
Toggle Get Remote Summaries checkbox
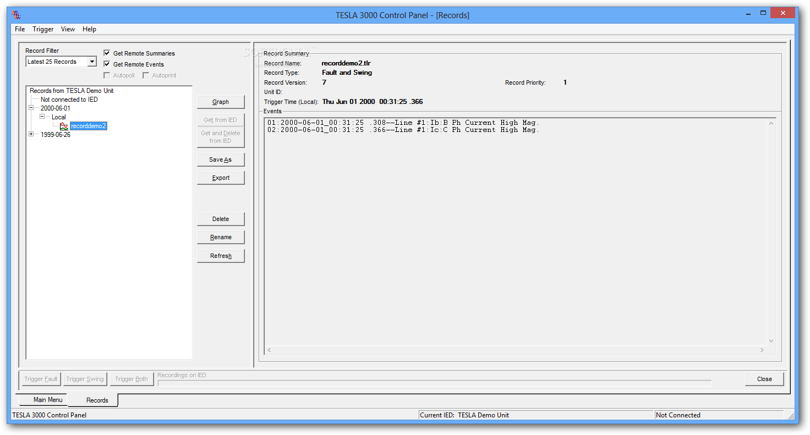pos(107,53)
